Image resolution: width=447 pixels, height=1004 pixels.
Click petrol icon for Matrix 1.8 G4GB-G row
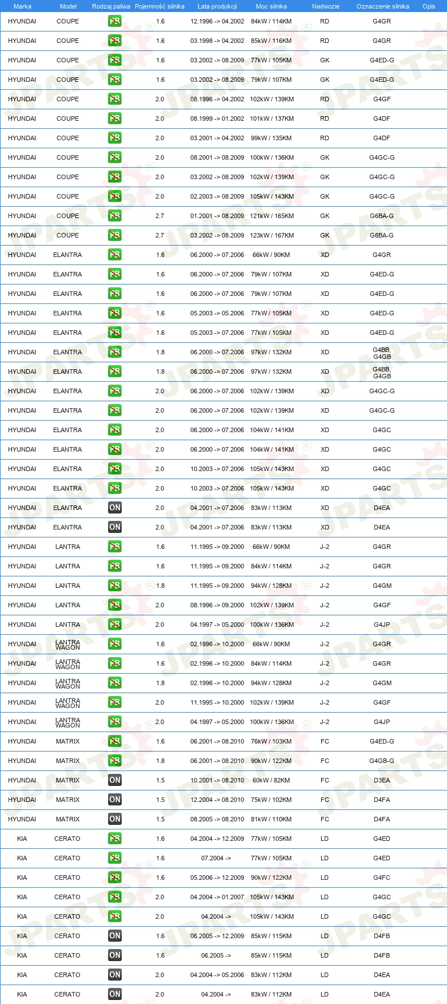click(x=115, y=761)
